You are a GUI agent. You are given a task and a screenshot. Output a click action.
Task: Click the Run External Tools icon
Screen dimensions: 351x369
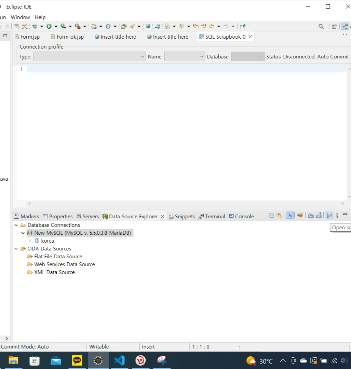78,26
